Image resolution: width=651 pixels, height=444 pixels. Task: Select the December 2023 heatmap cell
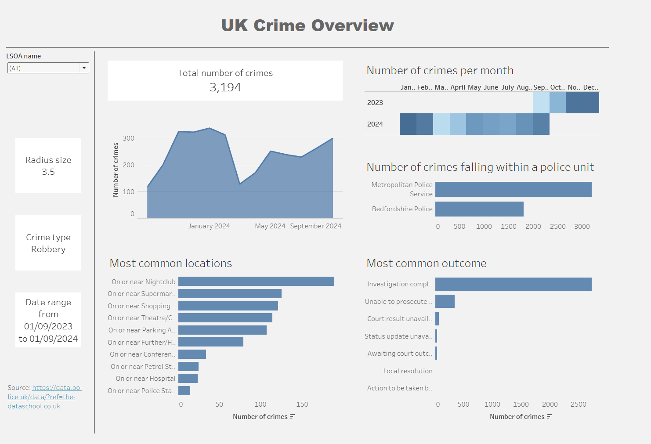point(591,103)
